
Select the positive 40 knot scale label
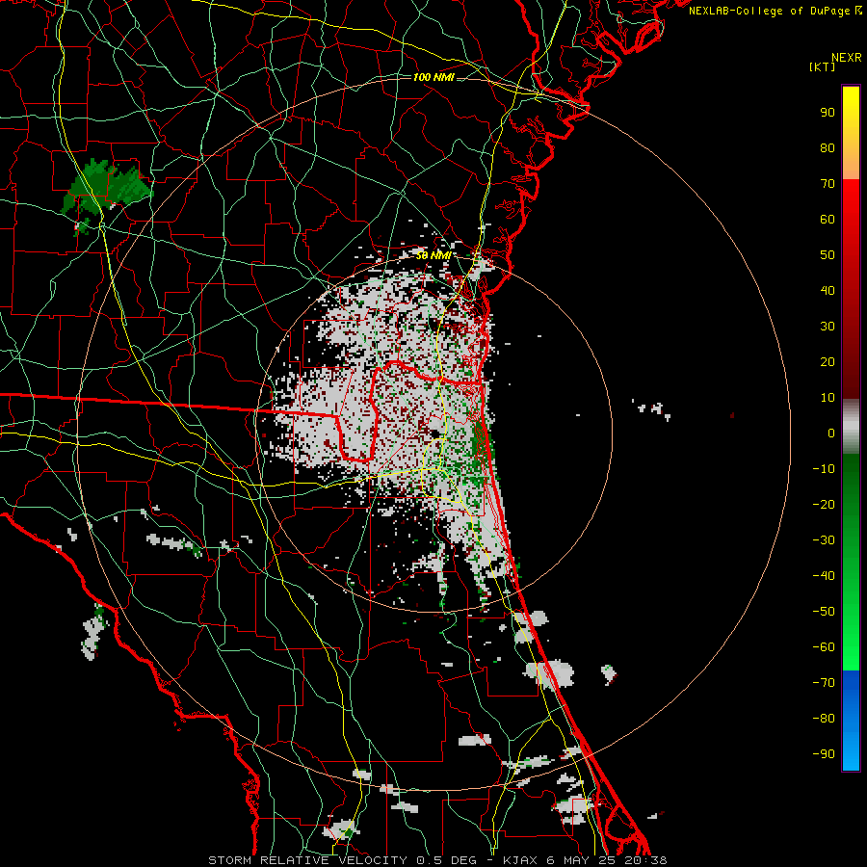[x=828, y=290]
